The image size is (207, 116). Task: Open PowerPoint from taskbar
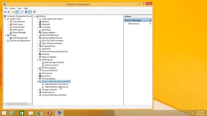click(x=50, y=113)
